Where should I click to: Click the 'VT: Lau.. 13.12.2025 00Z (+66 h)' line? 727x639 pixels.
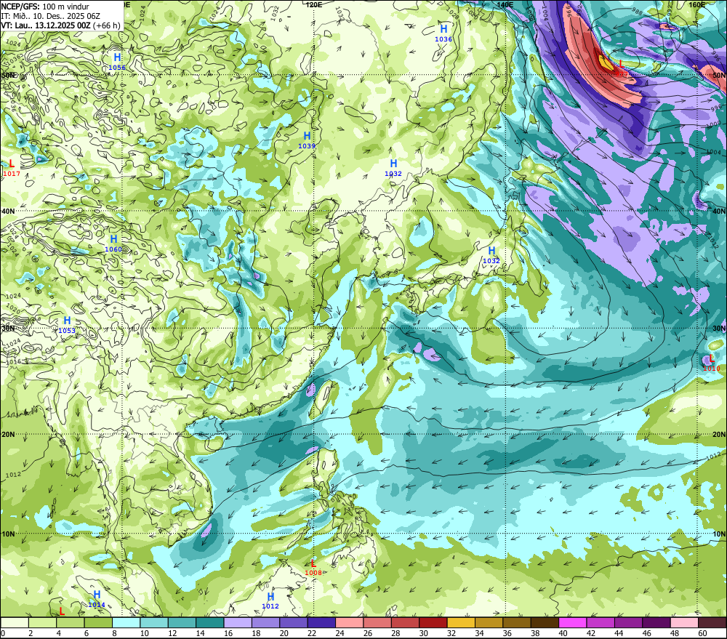point(60,25)
